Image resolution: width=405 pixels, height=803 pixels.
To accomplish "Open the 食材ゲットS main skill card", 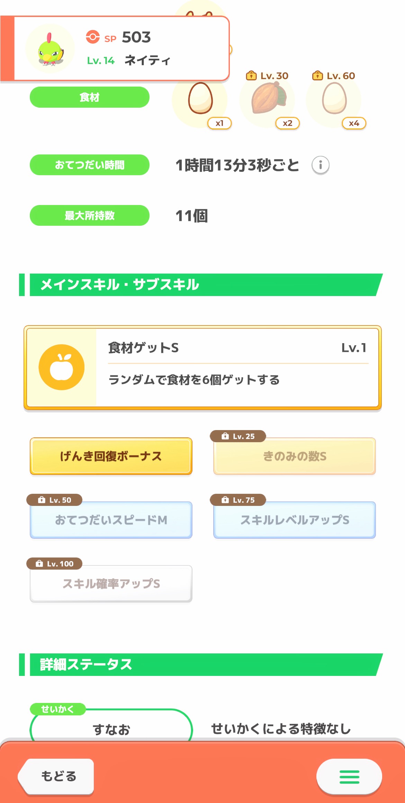I will coord(237,367).
